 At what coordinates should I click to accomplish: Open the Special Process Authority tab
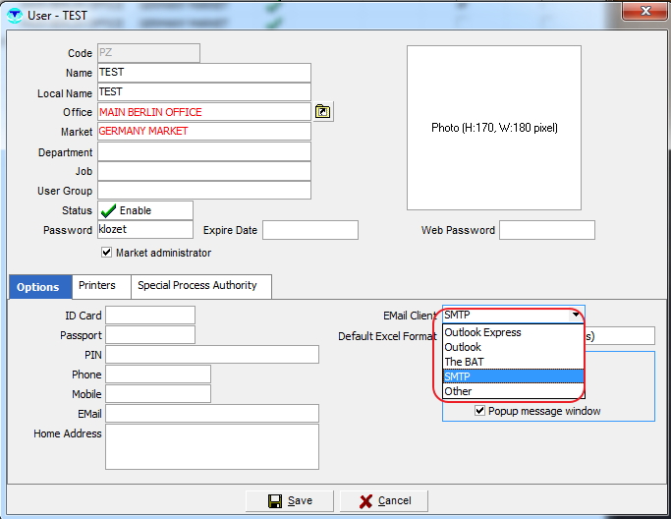click(x=197, y=286)
